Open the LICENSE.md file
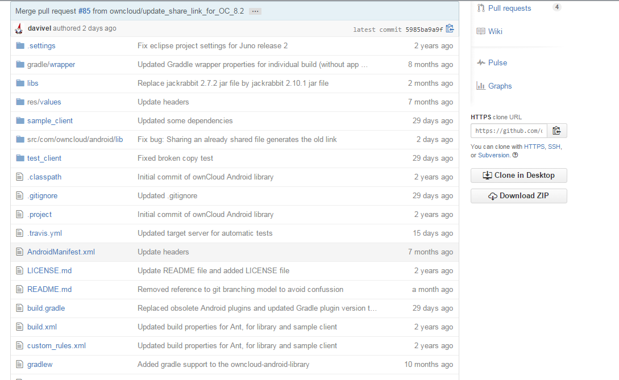Image resolution: width=619 pixels, height=380 pixels. (49, 271)
